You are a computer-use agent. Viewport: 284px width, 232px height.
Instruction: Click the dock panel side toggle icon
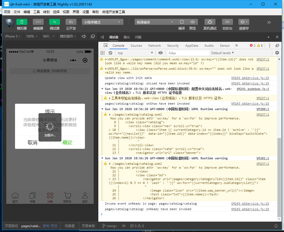click(x=102, y=37)
